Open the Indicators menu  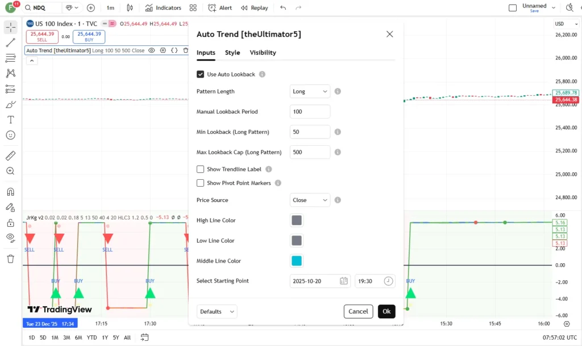[x=163, y=8]
